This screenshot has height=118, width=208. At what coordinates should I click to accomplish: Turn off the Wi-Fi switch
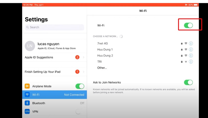[x=188, y=25]
